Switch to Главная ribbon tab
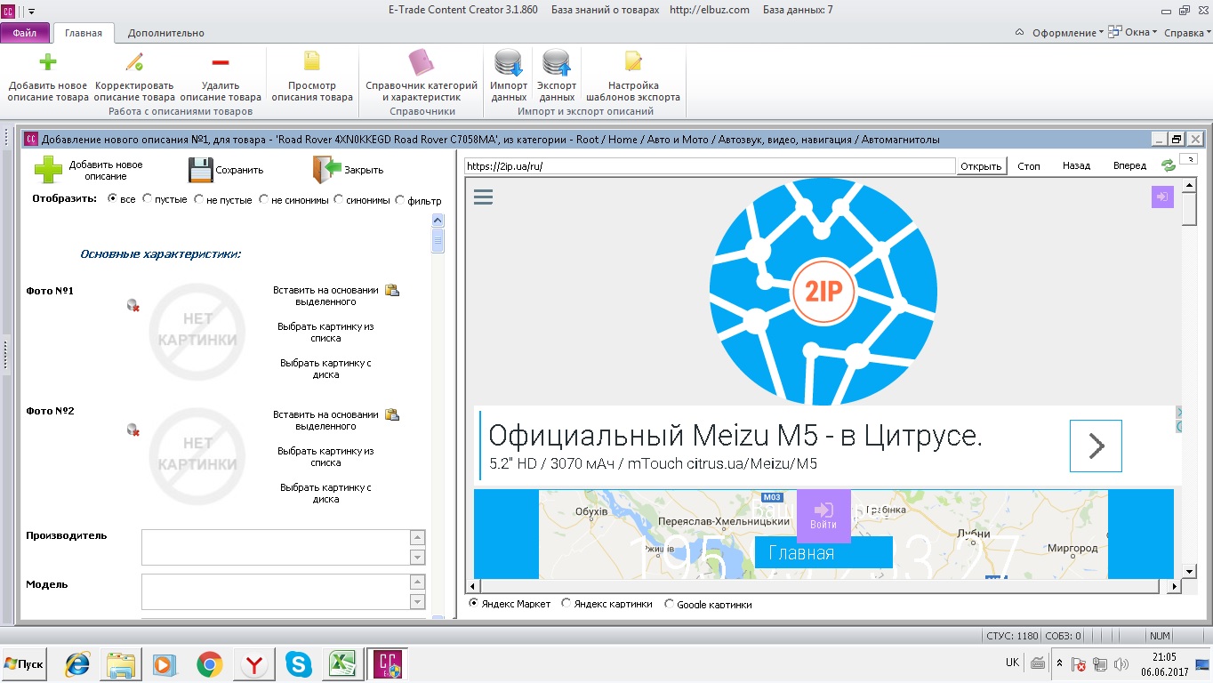 pyautogui.click(x=84, y=33)
